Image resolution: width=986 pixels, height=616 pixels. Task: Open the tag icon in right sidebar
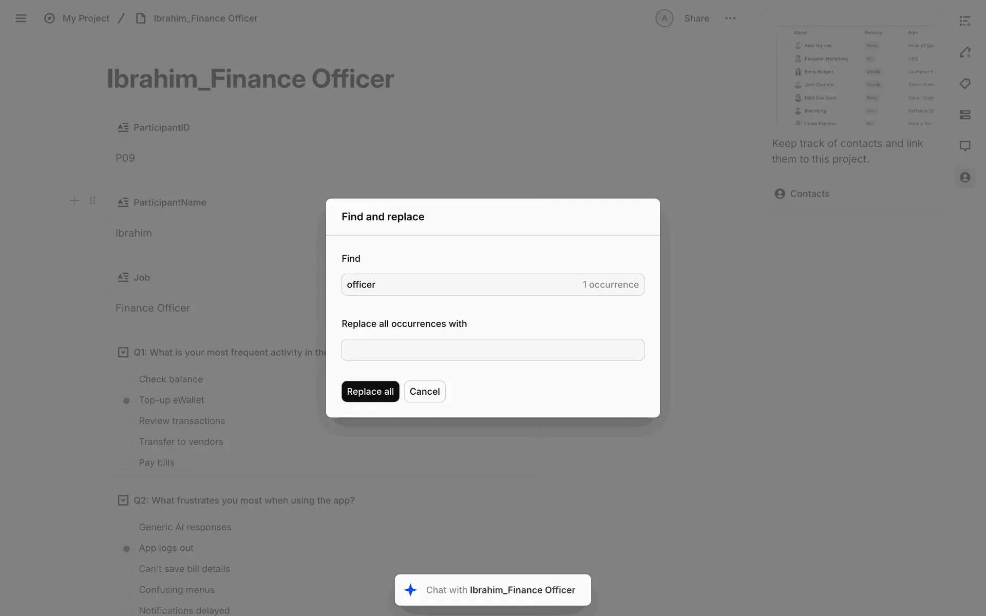(x=965, y=83)
